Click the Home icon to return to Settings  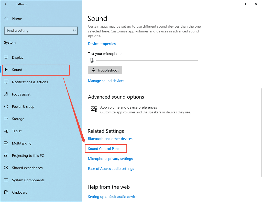pyautogui.click(x=7, y=18)
